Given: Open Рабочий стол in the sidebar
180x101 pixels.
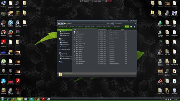Looking at the screenshot, I should tap(64, 35).
